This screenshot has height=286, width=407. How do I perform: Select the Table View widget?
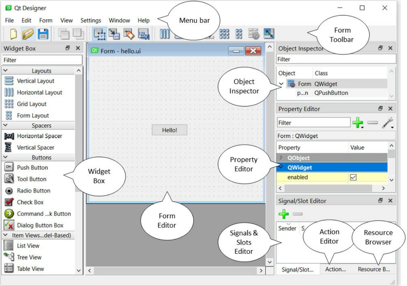click(30, 269)
